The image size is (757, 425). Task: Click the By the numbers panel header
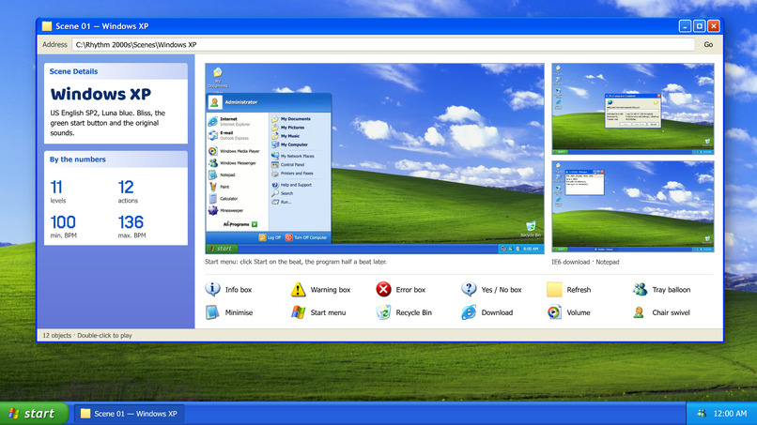pos(116,159)
